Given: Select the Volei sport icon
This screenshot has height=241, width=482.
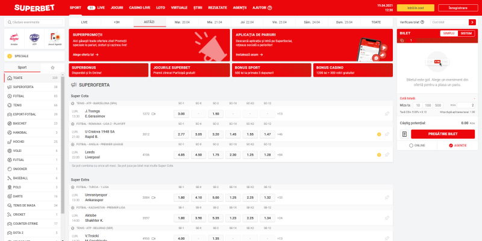Looking at the screenshot, I should click(x=10, y=151).
